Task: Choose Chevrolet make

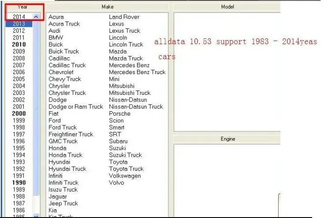Action: pos(61,72)
